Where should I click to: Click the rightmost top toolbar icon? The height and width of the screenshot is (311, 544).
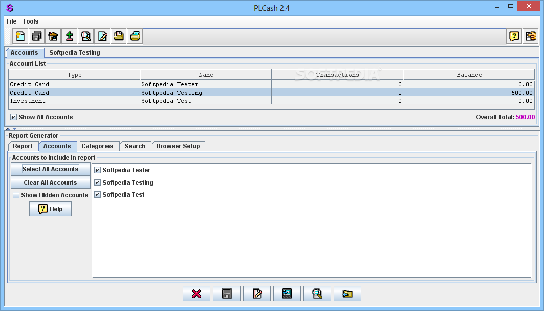531,36
